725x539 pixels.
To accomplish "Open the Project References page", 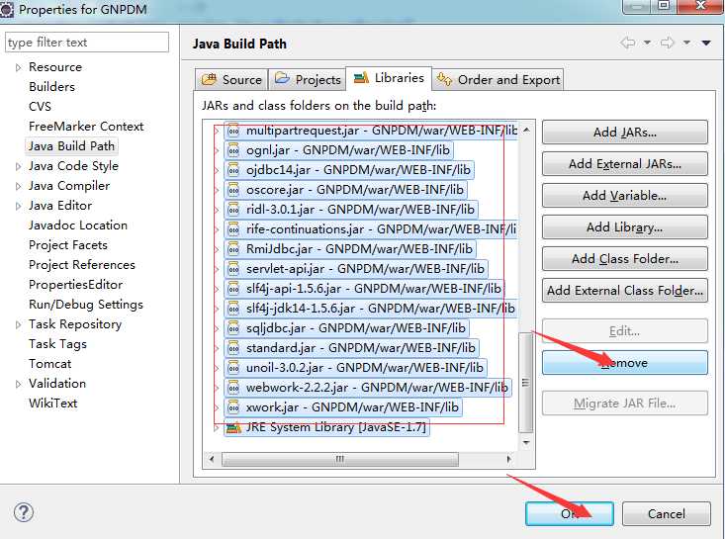I will click(82, 265).
